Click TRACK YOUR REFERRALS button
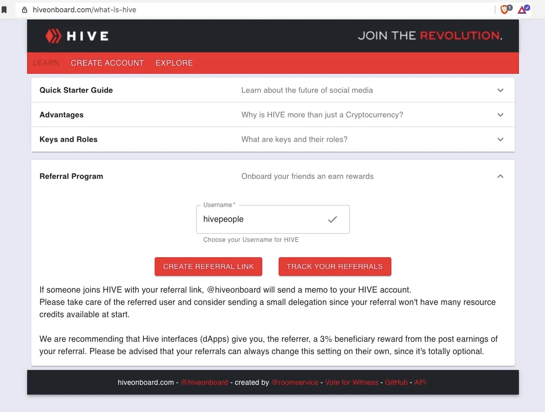Screen dimensions: 545x412 [x=334, y=266]
